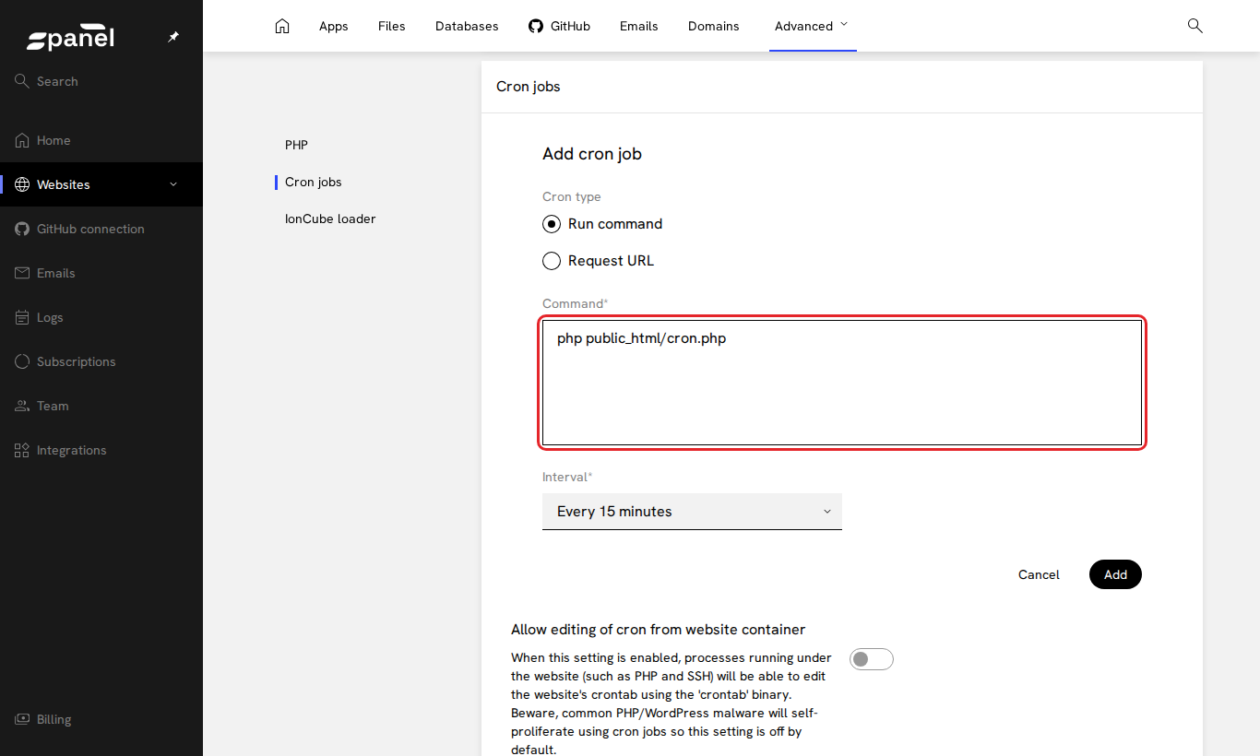Image resolution: width=1260 pixels, height=756 pixels.
Task: Open the IonCube loader link
Action: [x=330, y=219]
